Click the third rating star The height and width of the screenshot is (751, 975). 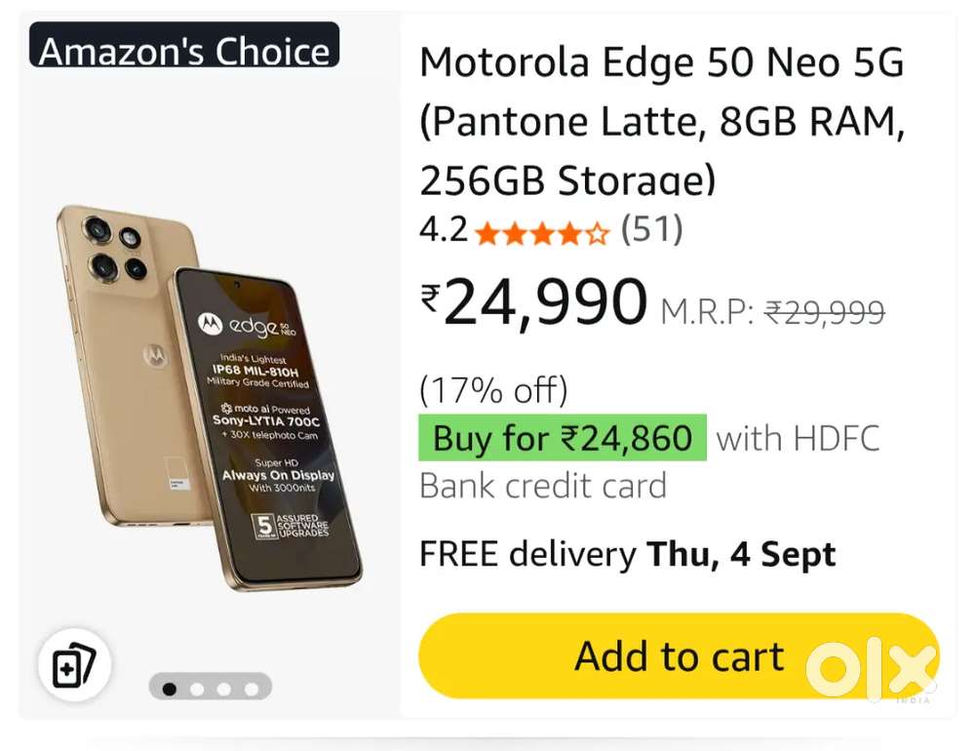coord(543,231)
